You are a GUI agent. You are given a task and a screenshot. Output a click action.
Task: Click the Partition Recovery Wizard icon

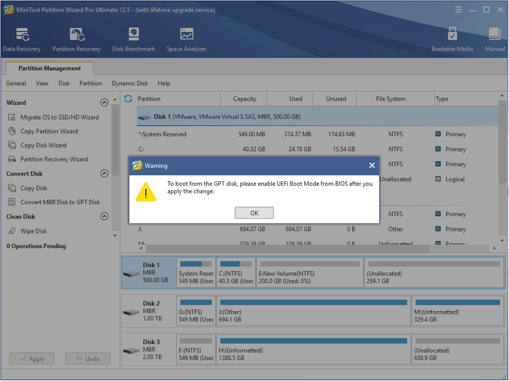[11, 159]
